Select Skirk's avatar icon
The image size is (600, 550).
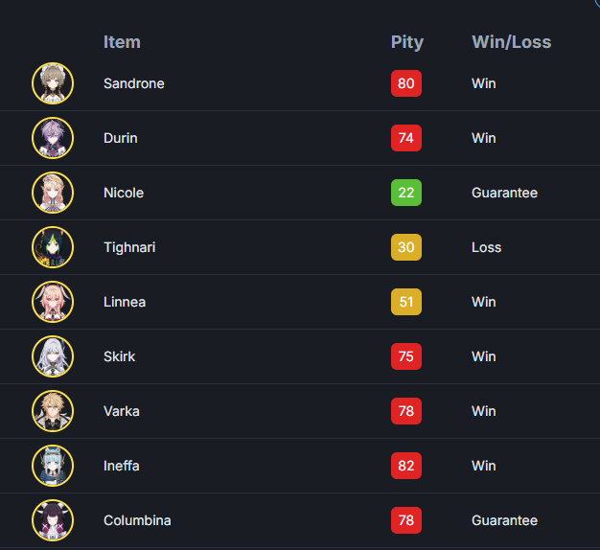[x=53, y=356]
